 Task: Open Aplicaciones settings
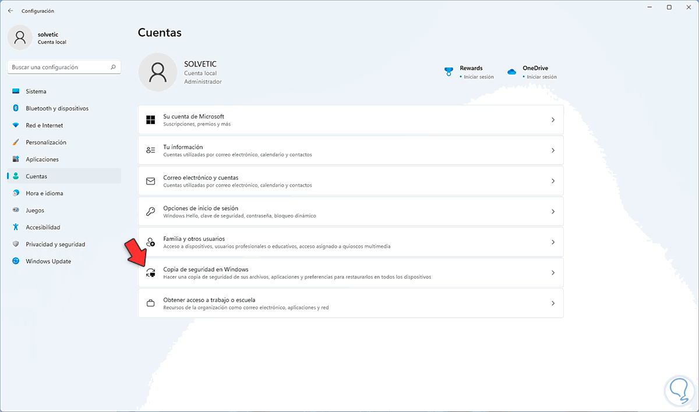tap(64, 159)
